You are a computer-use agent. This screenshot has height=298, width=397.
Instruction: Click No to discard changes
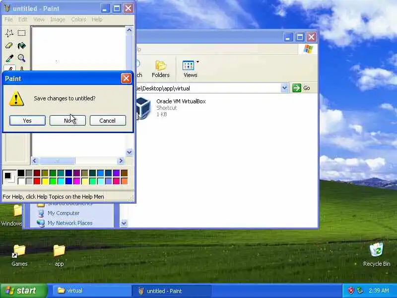67,121
